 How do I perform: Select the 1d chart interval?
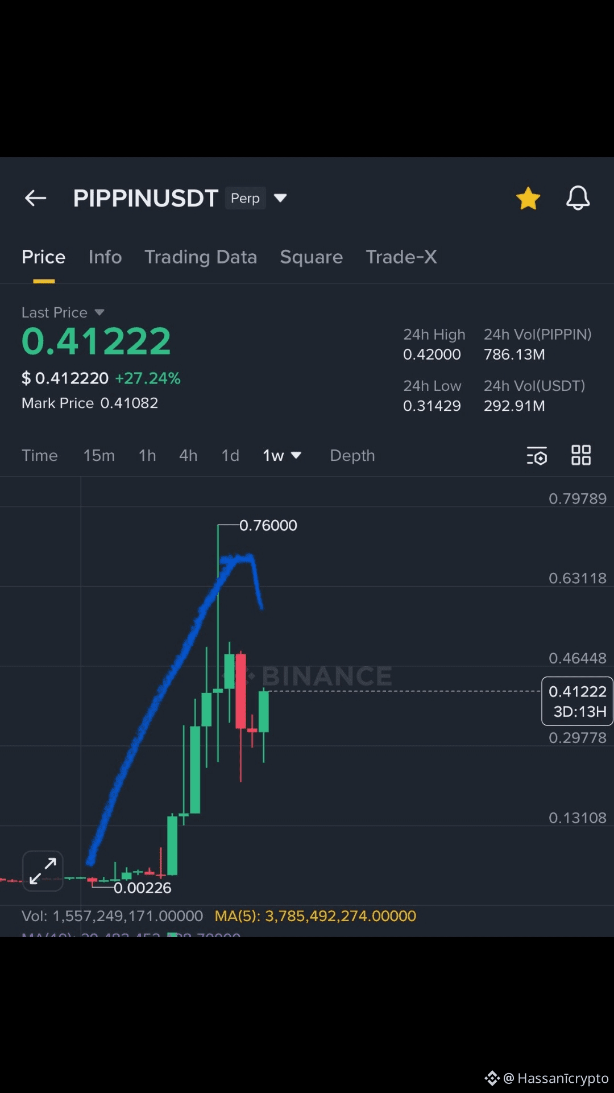[x=230, y=456]
